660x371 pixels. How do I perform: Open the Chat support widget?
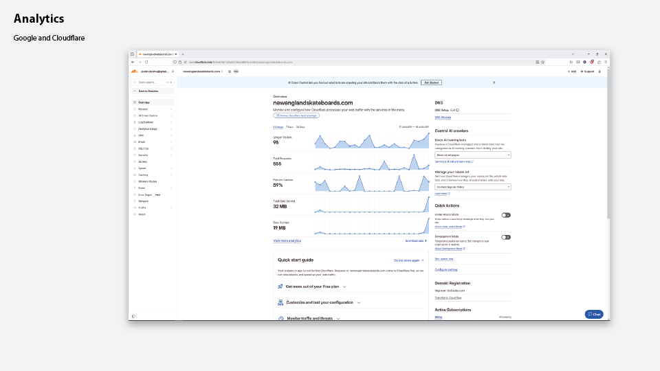tap(594, 314)
